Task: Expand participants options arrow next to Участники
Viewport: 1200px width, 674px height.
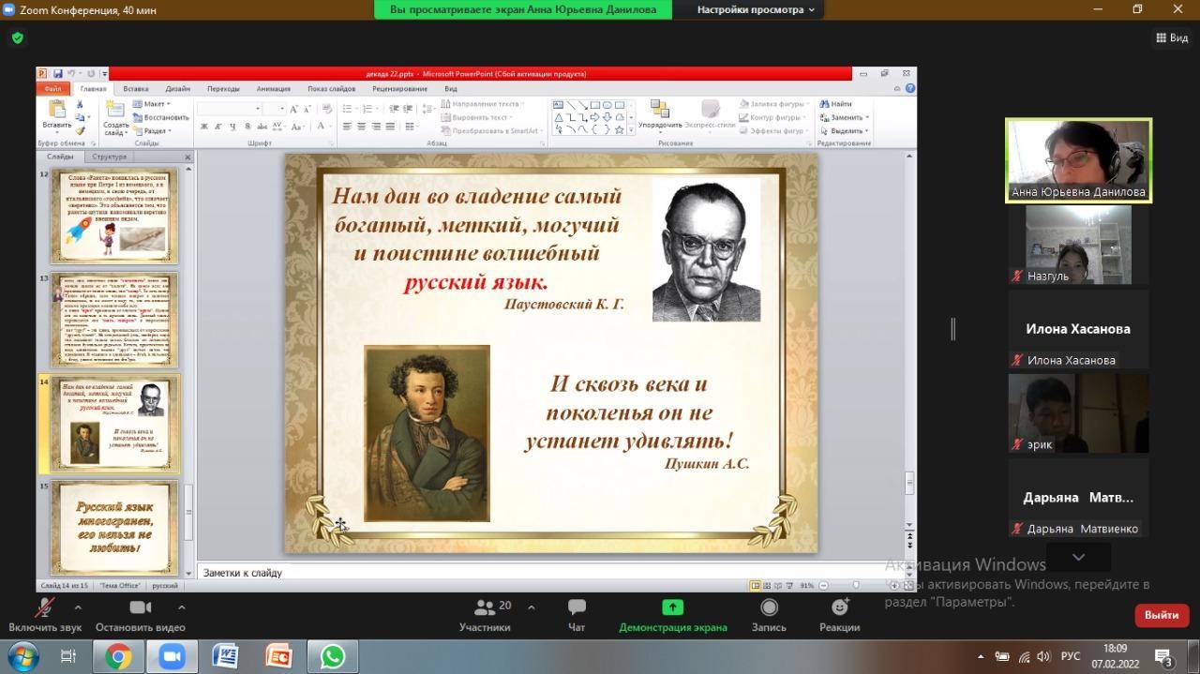Action: pos(532,607)
